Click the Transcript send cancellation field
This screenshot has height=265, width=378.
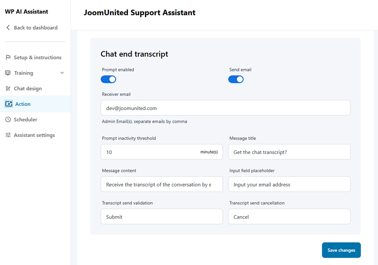click(289, 217)
